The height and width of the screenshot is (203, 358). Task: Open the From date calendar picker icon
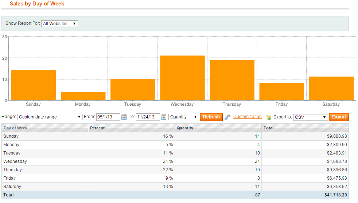click(124, 117)
